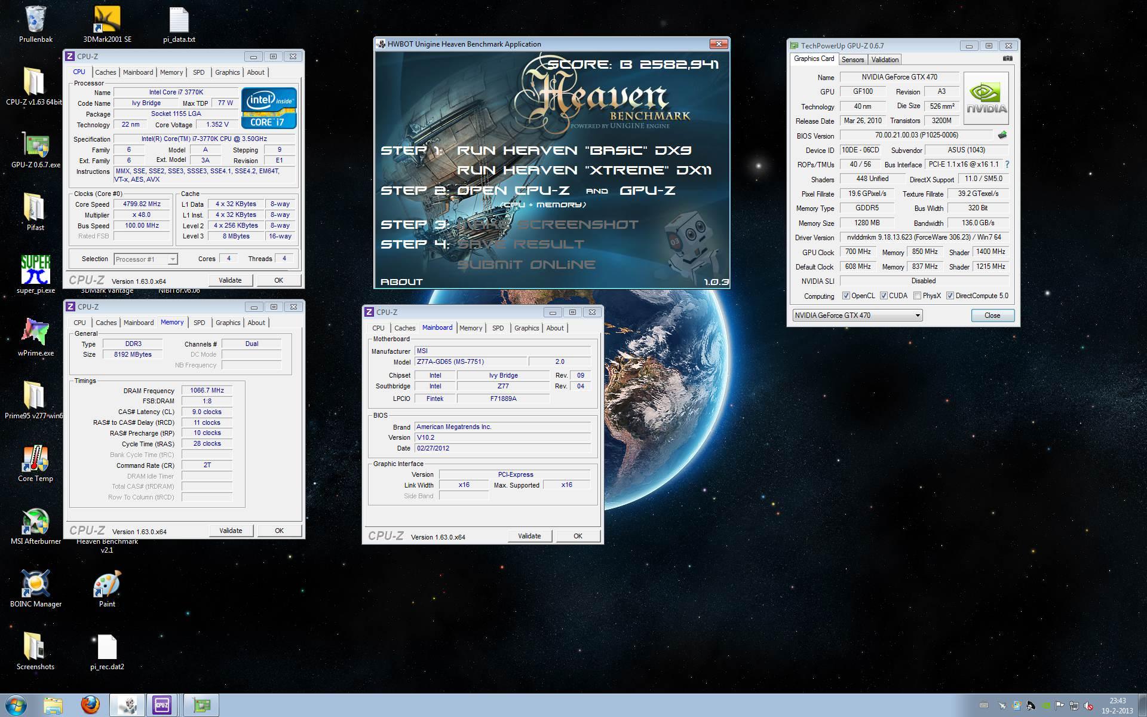The image size is (1147, 717).
Task: Click About in the Heaven Benchmark window
Action: 401,281
